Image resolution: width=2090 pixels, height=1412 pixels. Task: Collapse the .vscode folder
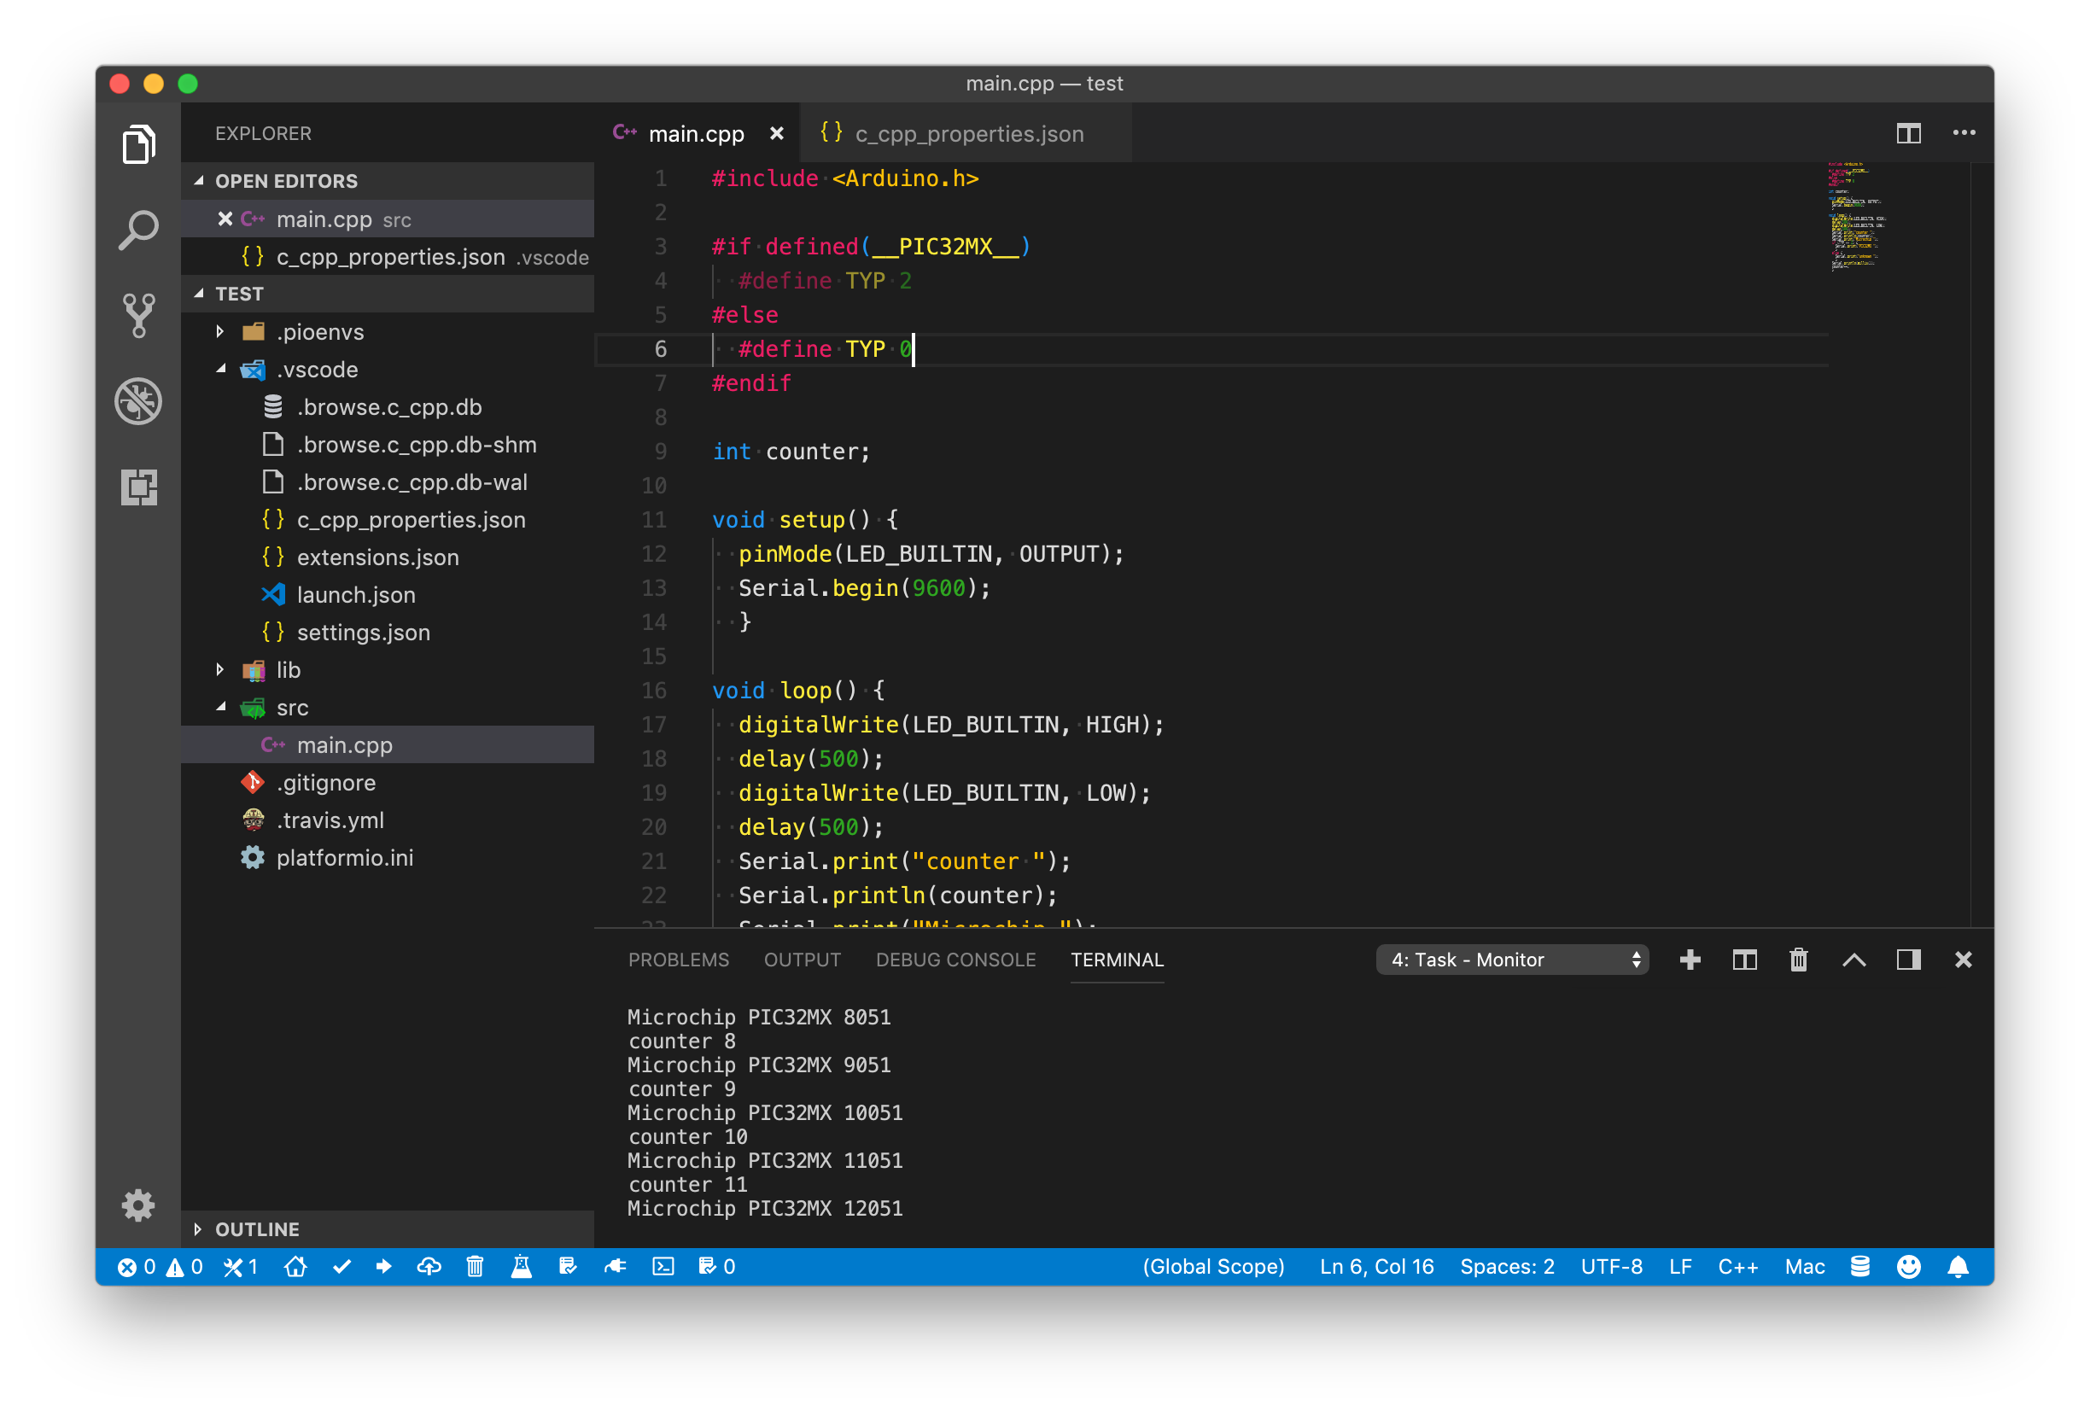click(221, 369)
